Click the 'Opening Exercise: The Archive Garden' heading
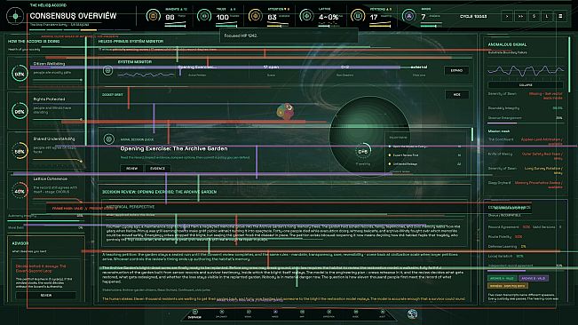 coord(174,148)
